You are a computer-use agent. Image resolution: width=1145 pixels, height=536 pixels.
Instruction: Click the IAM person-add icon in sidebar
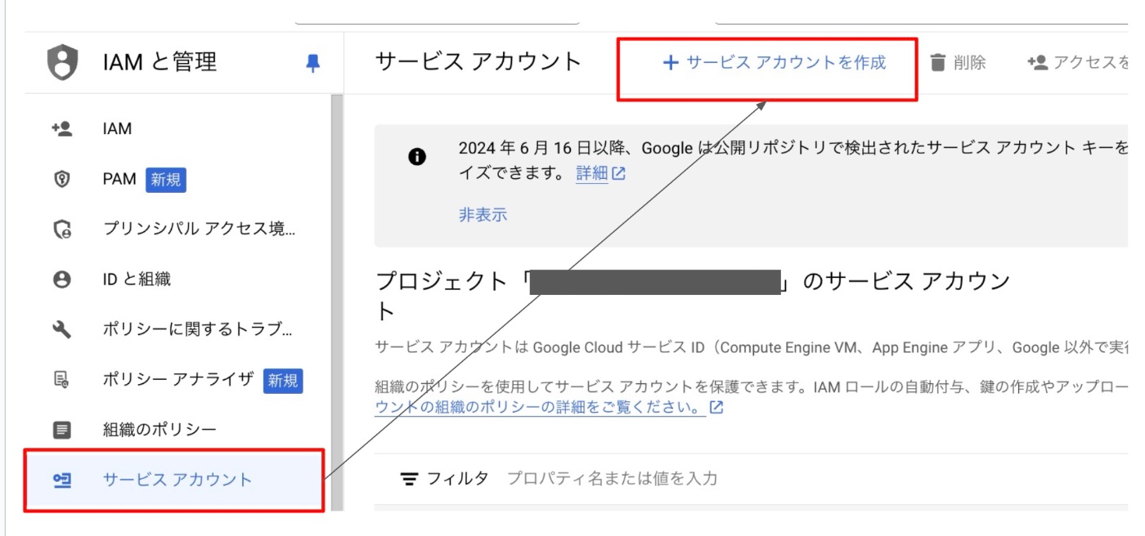click(x=62, y=128)
